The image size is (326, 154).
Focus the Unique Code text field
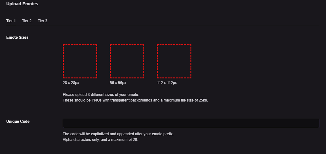[191, 123]
